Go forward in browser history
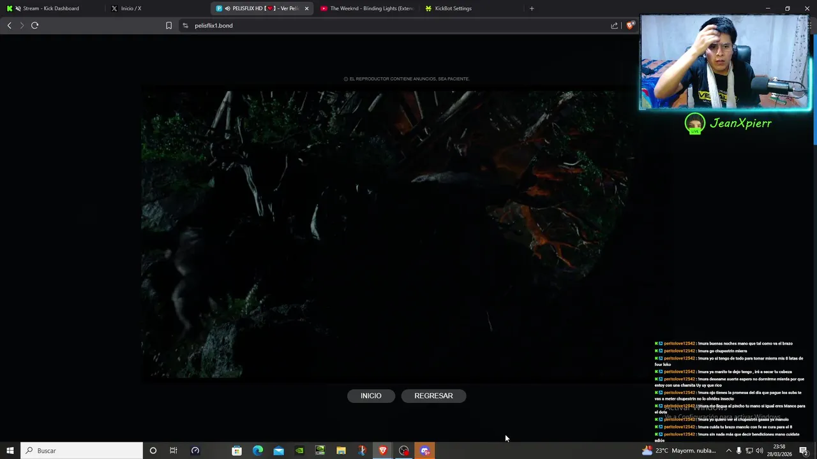This screenshot has height=459, width=817. pyautogui.click(x=22, y=25)
